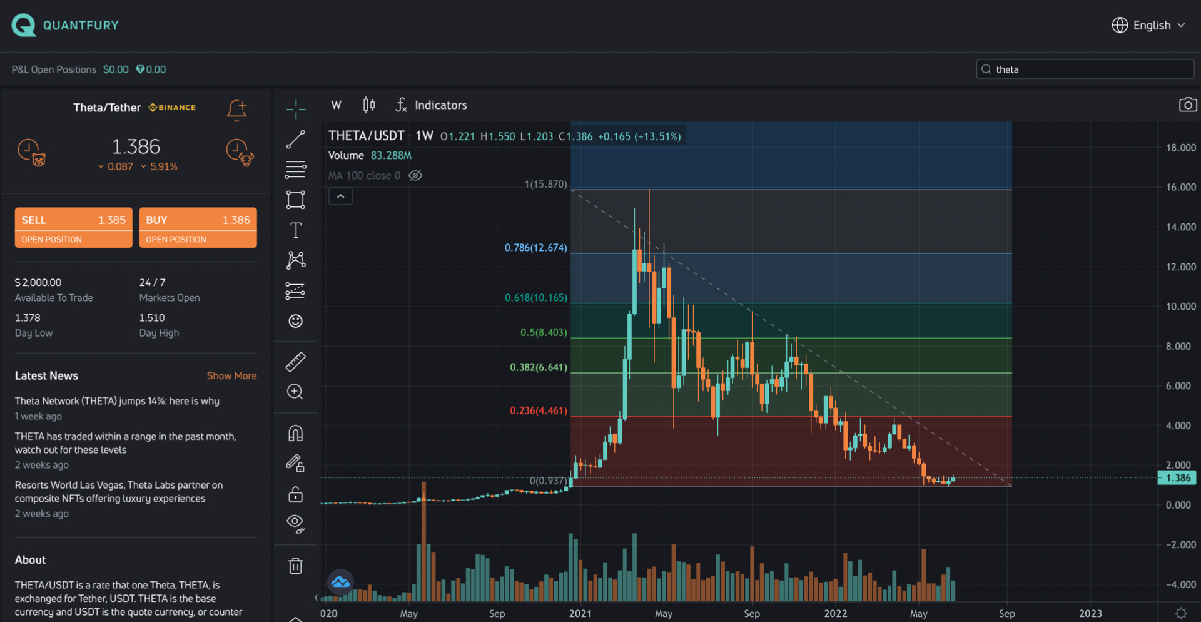This screenshot has height=622, width=1201.
Task: Click the Volume 83.288M legend
Action: coord(370,155)
